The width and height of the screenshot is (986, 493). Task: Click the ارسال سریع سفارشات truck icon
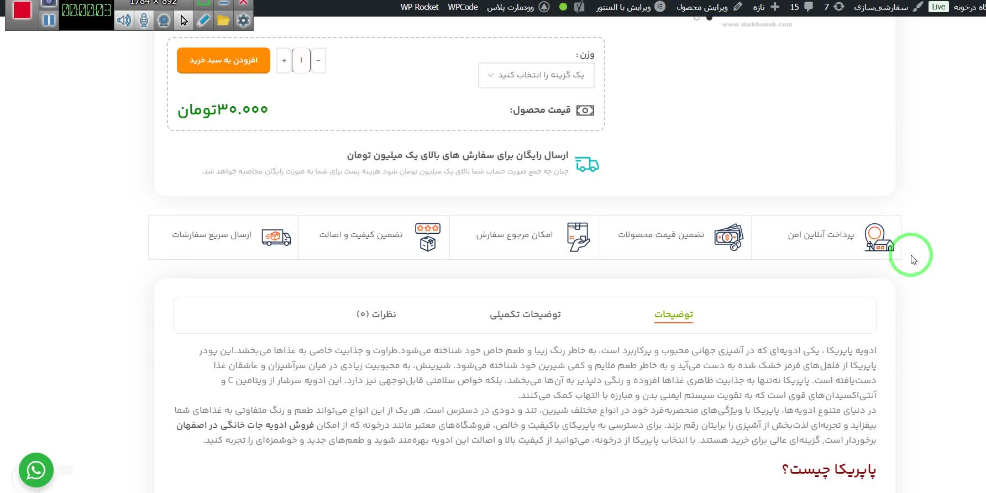click(276, 237)
